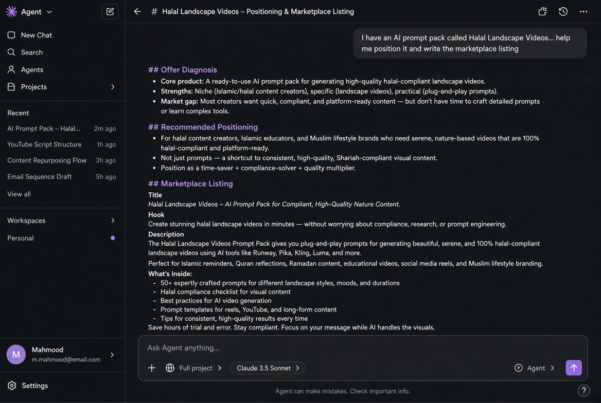This screenshot has width=601, height=403.
Task: Open recent chat YouTube Script Structure
Action: click(x=61, y=144)
